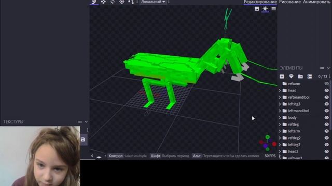Toggle viewport shading sun icon
The image size is (332, 186).
265,9
